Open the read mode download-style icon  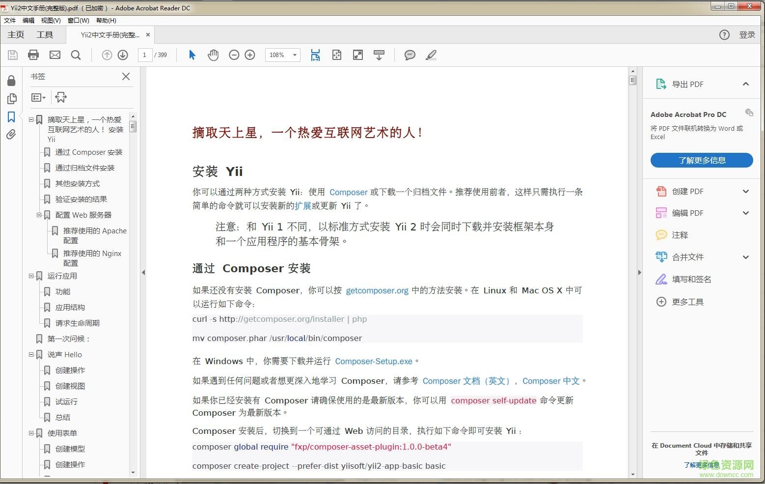[x=379, y=55]
